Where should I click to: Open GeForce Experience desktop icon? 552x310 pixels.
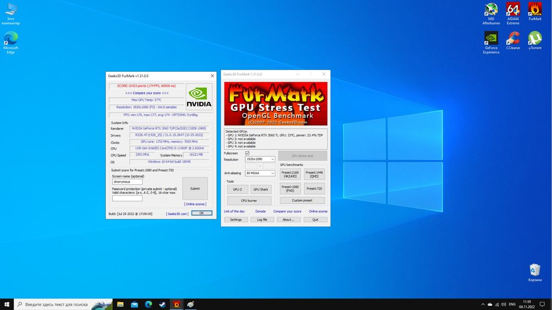[491, 42]
